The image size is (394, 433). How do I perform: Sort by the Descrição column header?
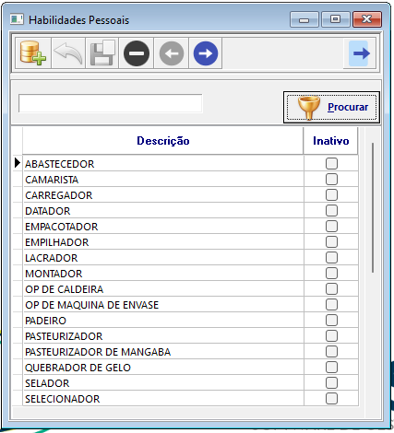point(163,141)
